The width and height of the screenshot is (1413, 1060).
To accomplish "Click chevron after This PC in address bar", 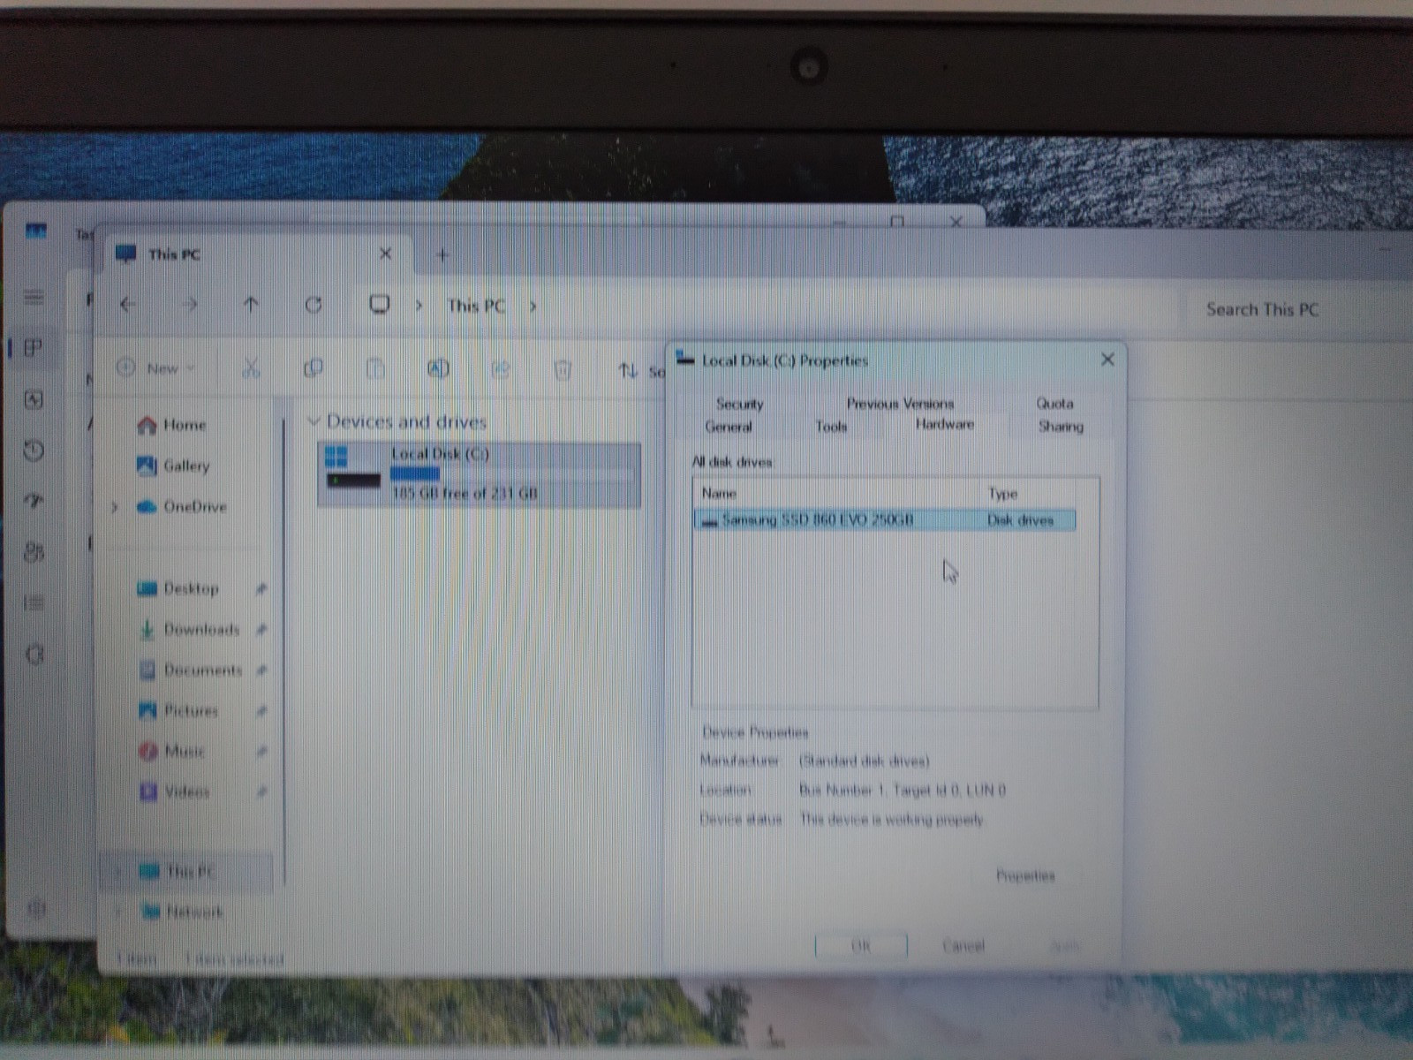I will pos(533,307).
